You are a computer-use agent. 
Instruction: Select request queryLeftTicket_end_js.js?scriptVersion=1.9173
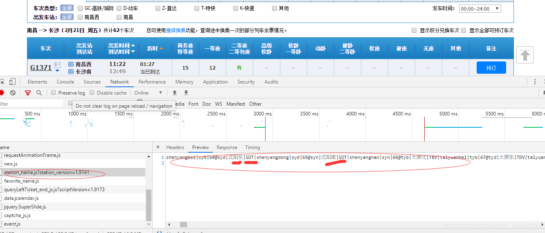click(x=73, y=190)
